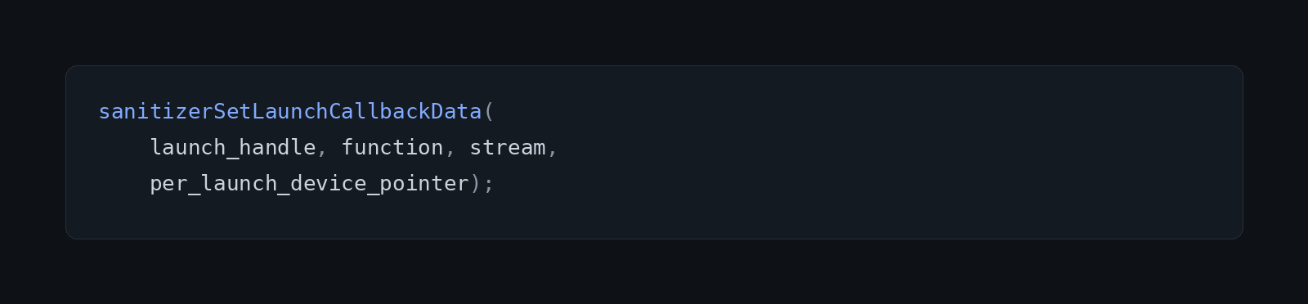1308x304 pixels.
Task: Click the sanitizerSetLaunchCallbackData function name
Action: click(x=290, y=111)
